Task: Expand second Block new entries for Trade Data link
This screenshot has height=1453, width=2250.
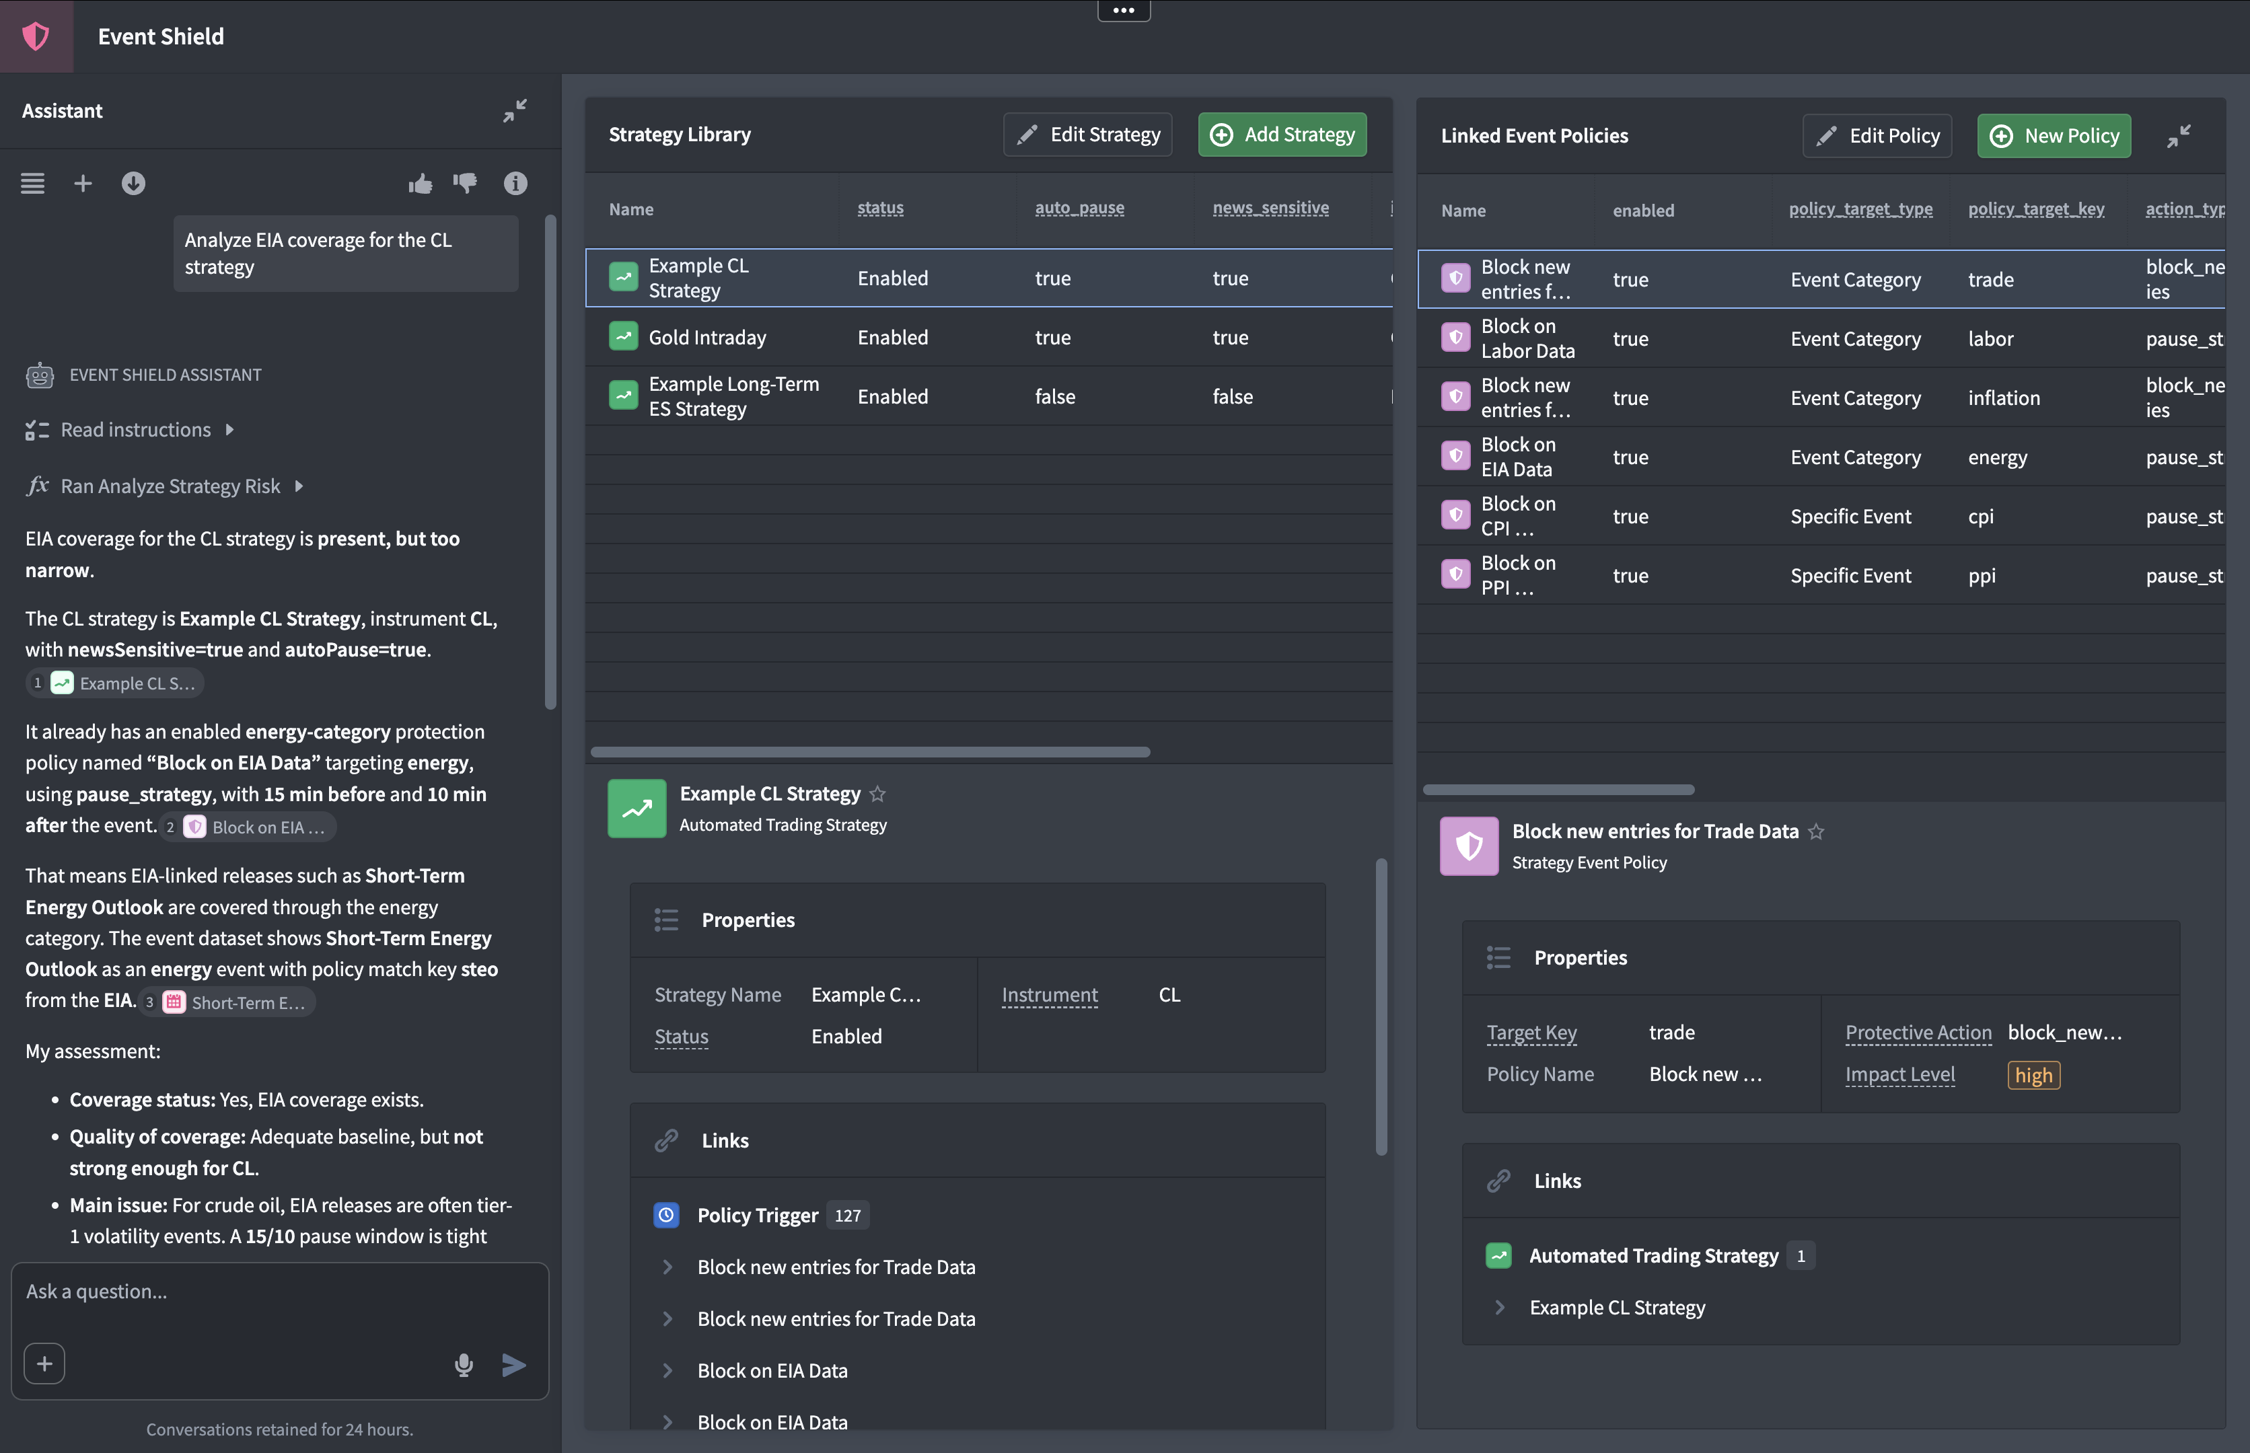Action: (667, 1319)
